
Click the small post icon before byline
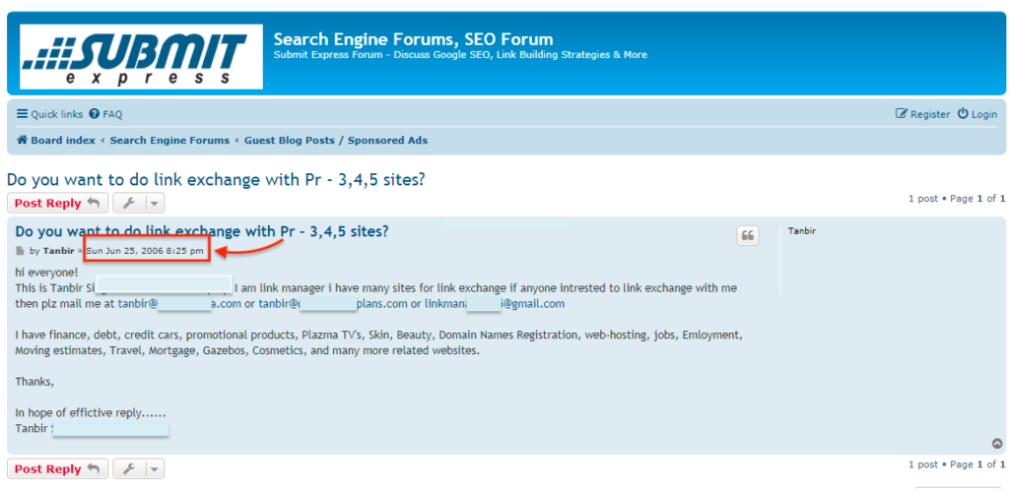[21, 251]
